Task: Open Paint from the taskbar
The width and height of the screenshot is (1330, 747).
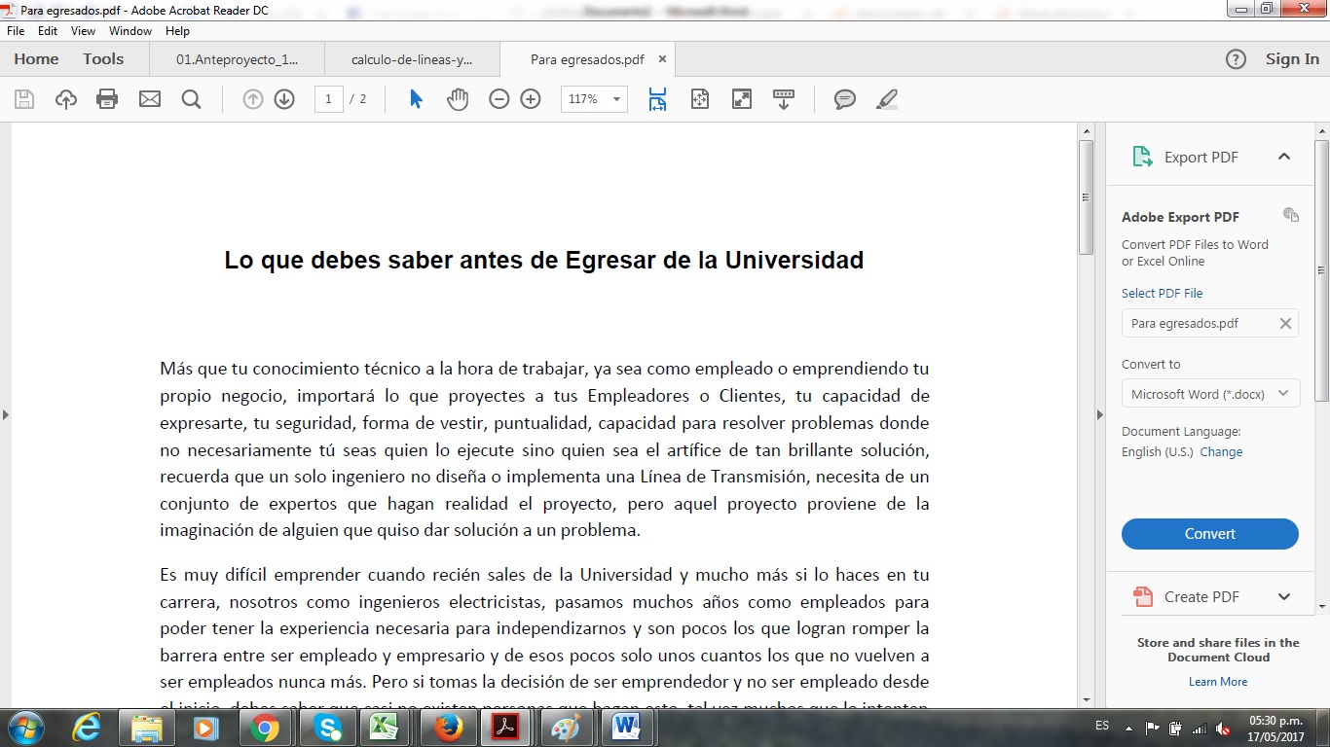Action: coord(566,728)
